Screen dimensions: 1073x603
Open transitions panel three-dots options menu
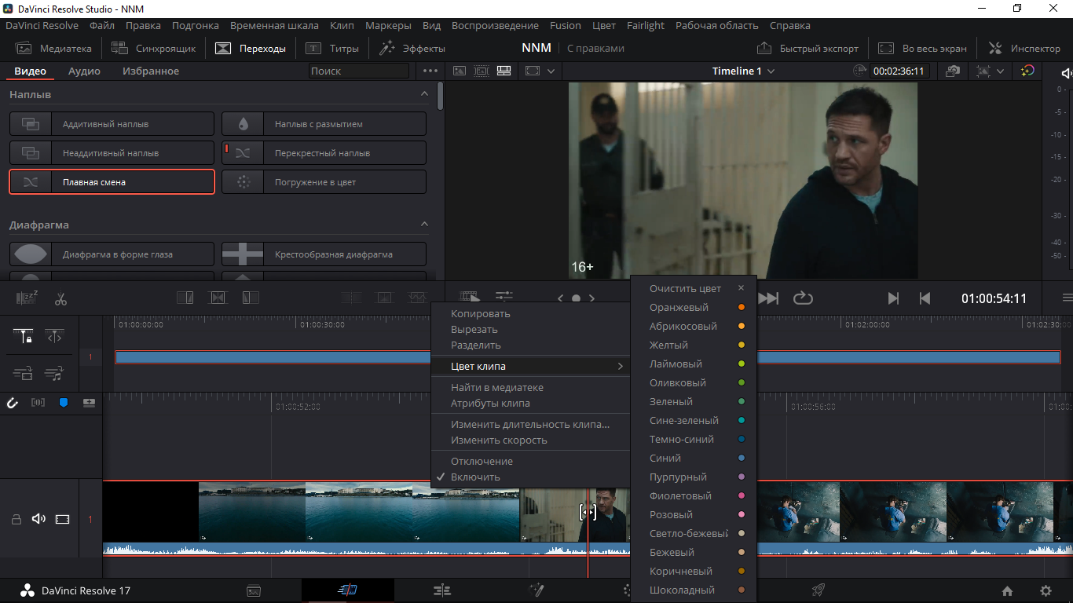(430, 71)
